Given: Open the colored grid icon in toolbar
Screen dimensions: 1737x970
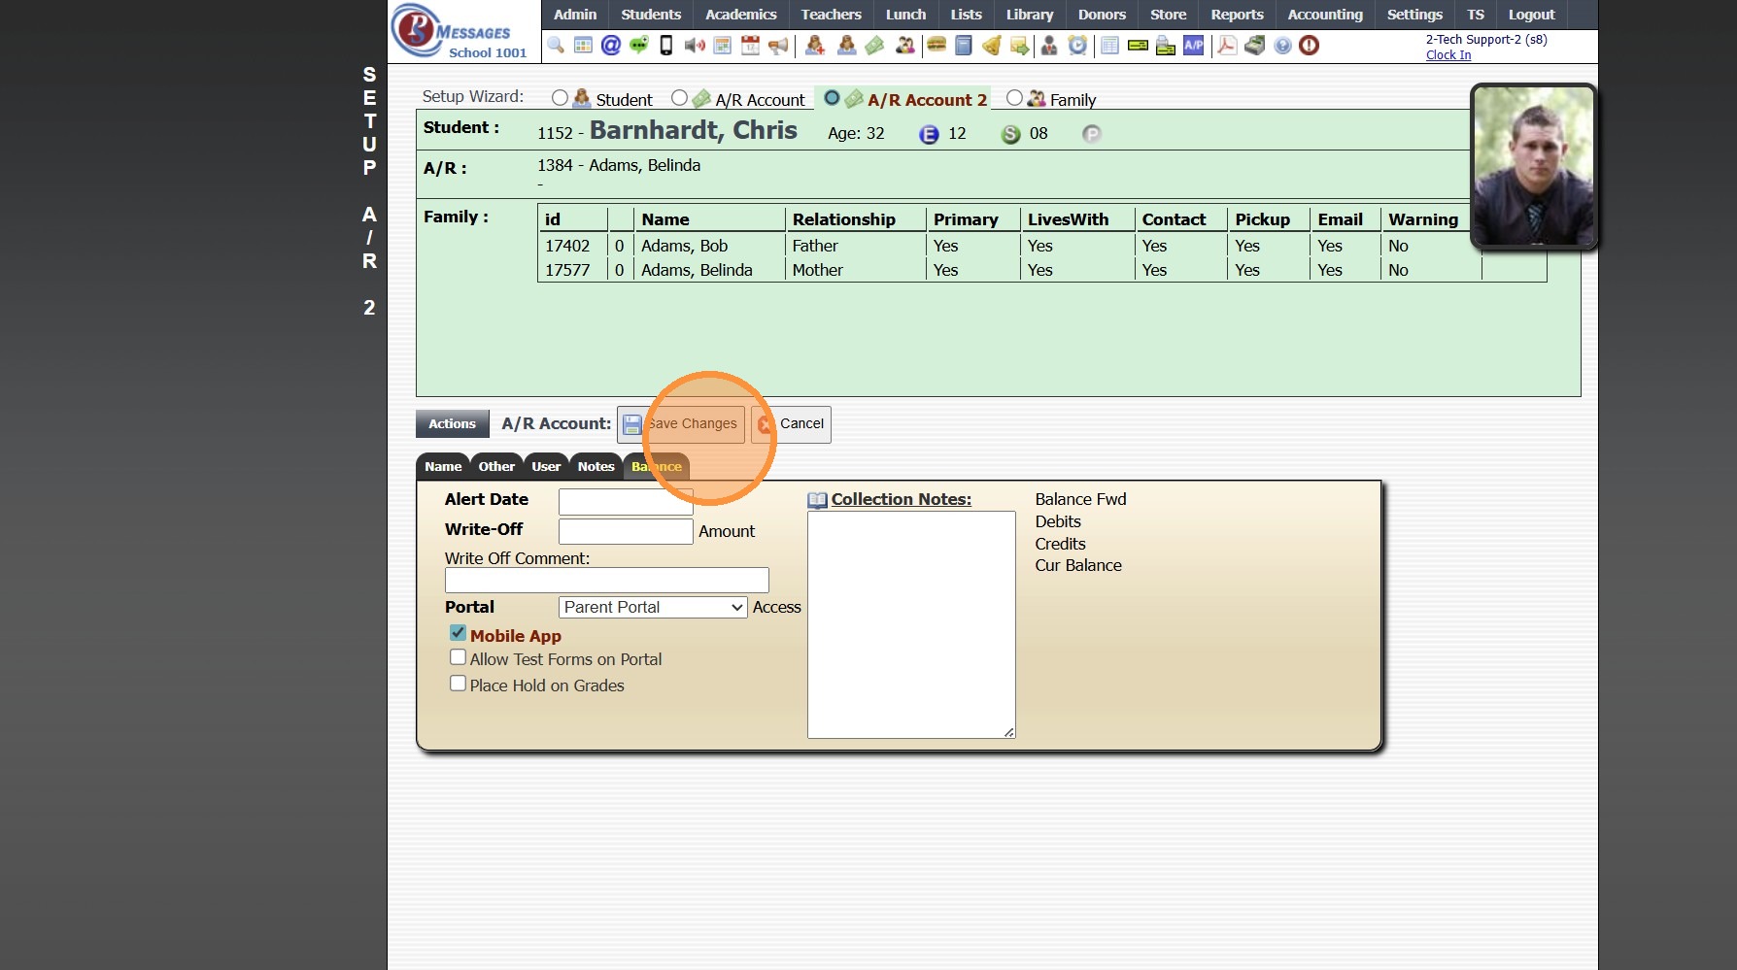Looking at the screenshot, I should (583, 46).
